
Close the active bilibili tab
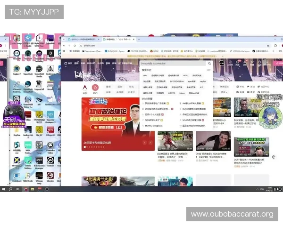(x=134, y=39)
